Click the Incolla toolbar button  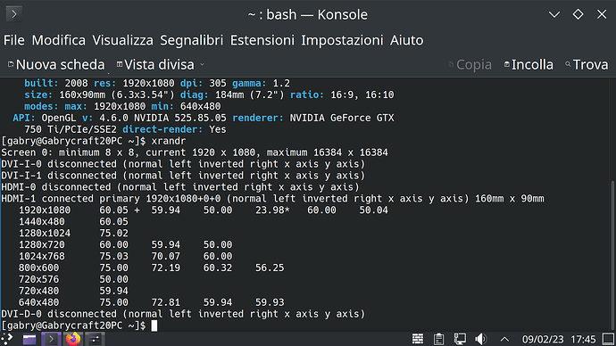(x=529, y=65)
